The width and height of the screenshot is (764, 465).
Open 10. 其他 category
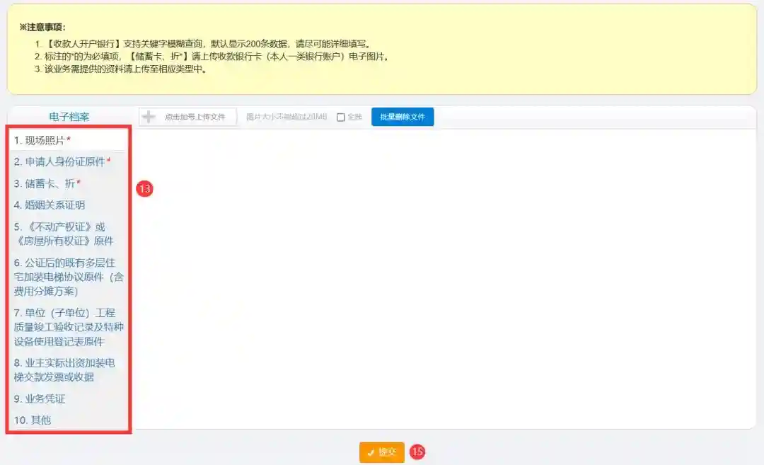point(33,420)
